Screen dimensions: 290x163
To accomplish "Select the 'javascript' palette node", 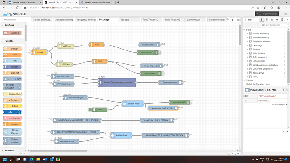I will (x=12, y=73).
